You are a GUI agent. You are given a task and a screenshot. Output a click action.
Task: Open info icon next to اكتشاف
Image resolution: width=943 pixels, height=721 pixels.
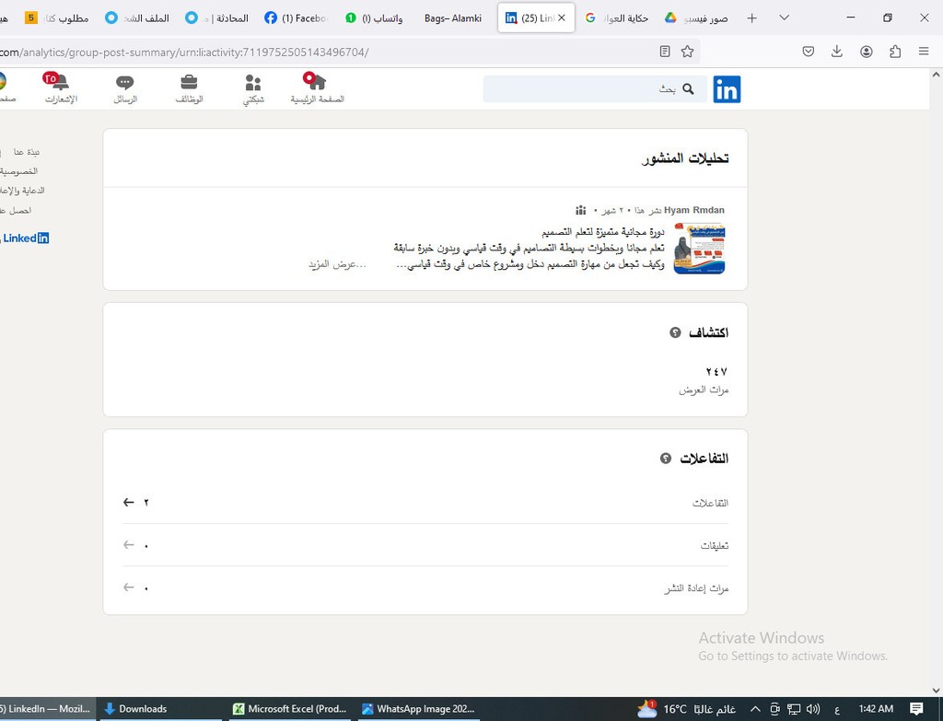(x=675, y=332)
